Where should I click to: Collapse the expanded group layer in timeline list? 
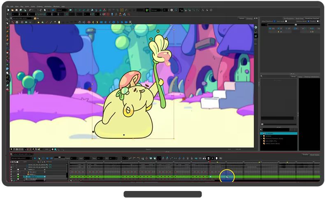(x=25, y=169)
